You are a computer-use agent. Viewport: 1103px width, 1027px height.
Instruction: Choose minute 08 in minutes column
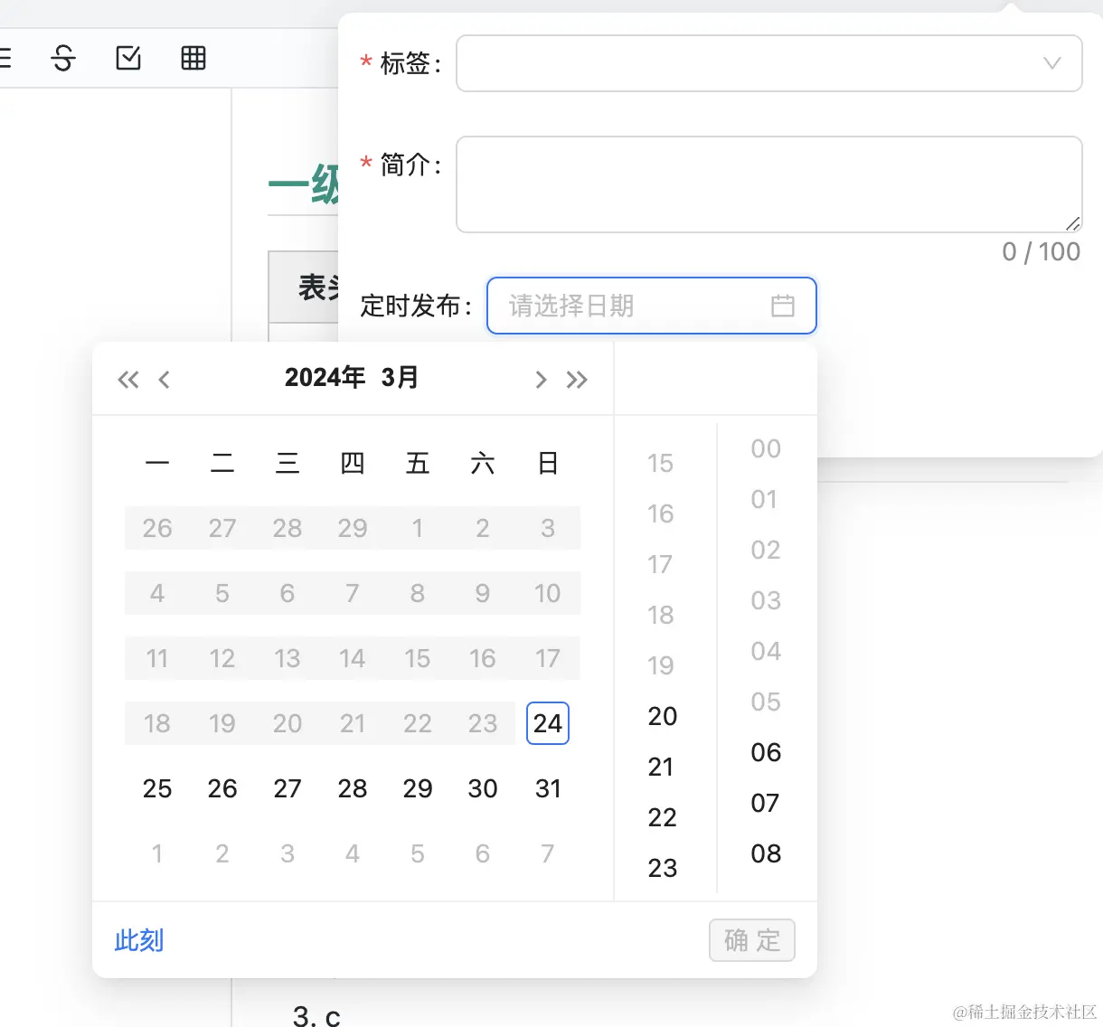point(766,853)
